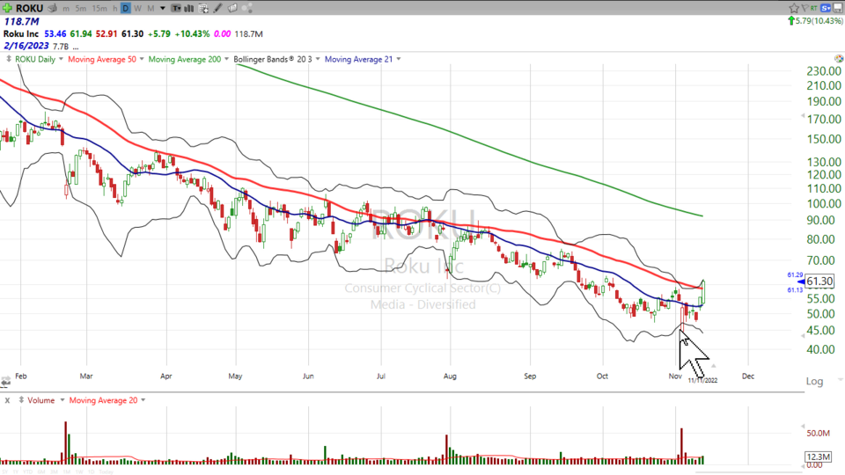Save the chart with the floppy disk icon
This screenshot has height=475, width=845.
(838, 8)
